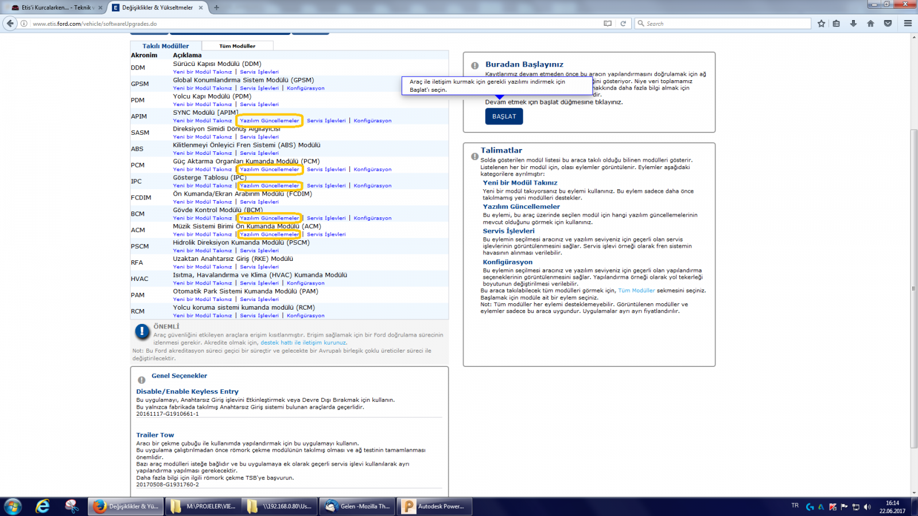Open reader view icon in address bar

click(608, 24)
